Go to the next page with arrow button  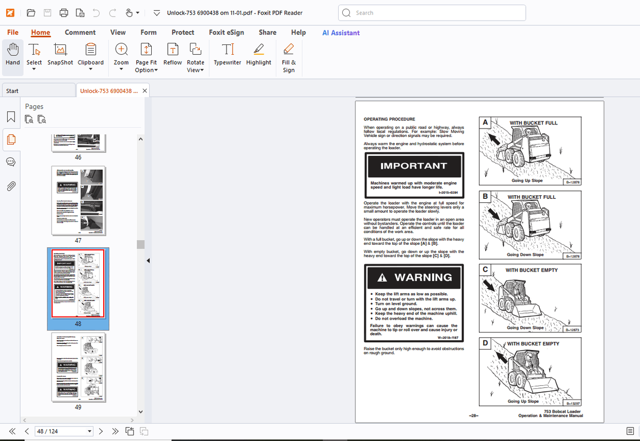(101, 431)
